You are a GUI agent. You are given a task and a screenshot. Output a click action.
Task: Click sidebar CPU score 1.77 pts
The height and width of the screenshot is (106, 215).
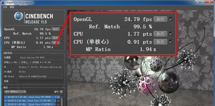43,38
